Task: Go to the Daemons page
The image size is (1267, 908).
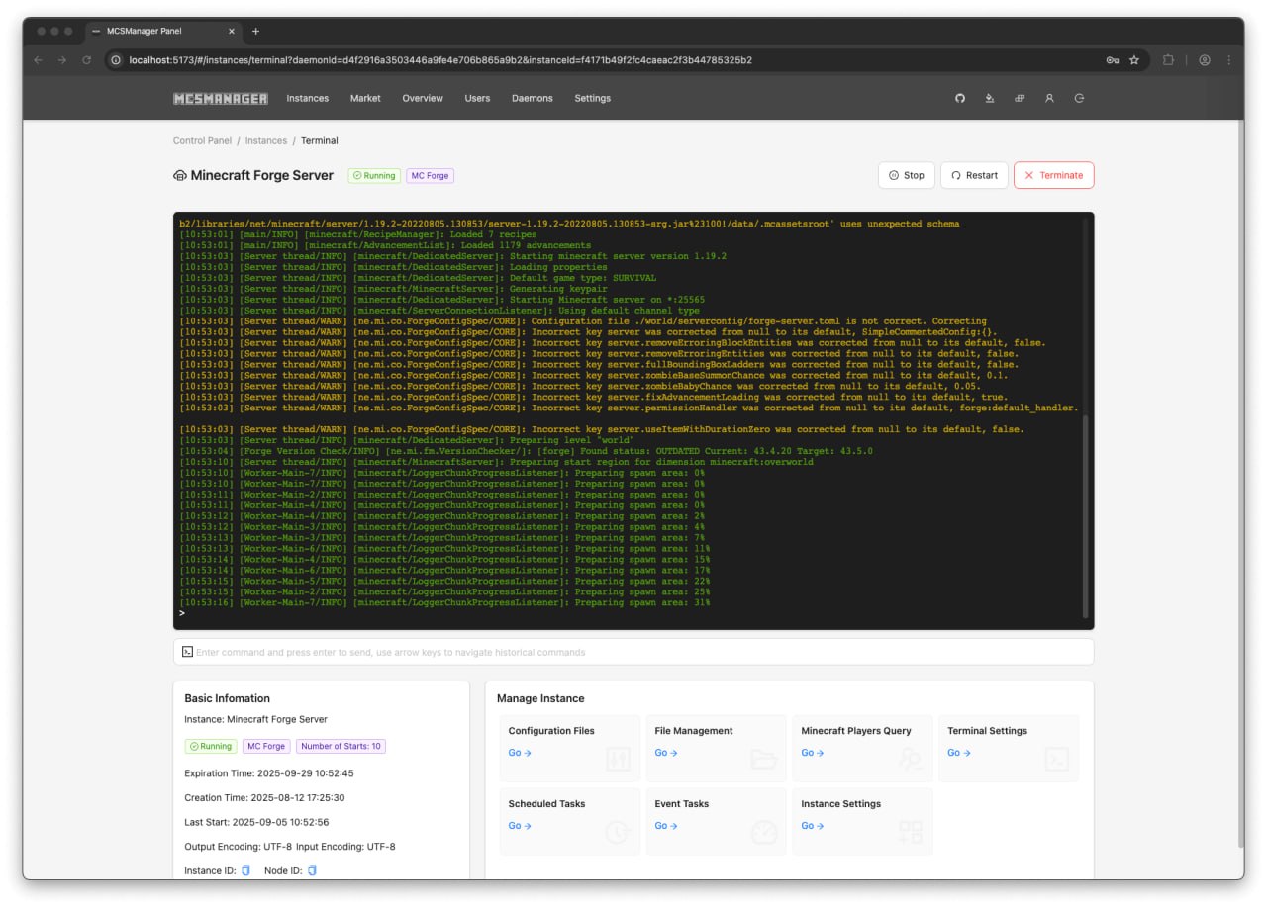Action: (x=532, y=99)
